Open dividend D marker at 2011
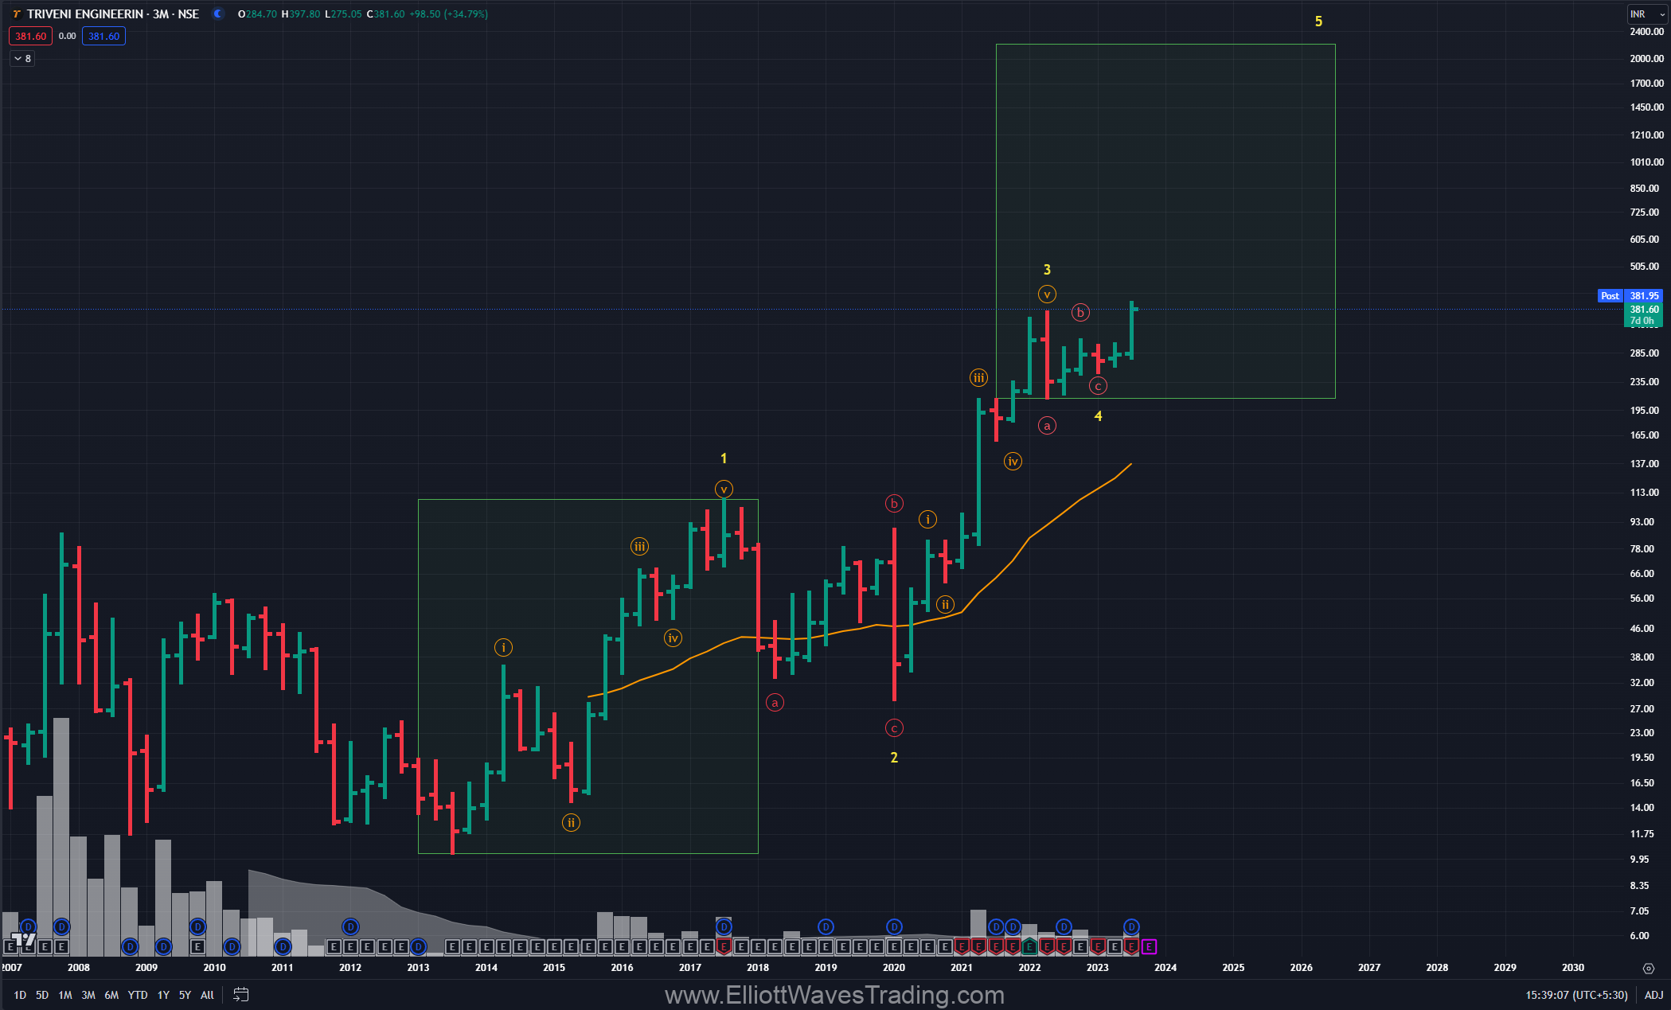The width and height of the screenshot is (1671, 1010). [x=283, y=946]
